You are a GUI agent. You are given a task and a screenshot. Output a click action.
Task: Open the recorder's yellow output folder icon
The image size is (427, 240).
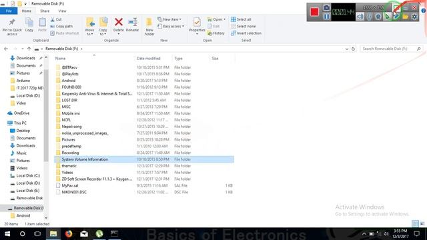coord(405,17)
